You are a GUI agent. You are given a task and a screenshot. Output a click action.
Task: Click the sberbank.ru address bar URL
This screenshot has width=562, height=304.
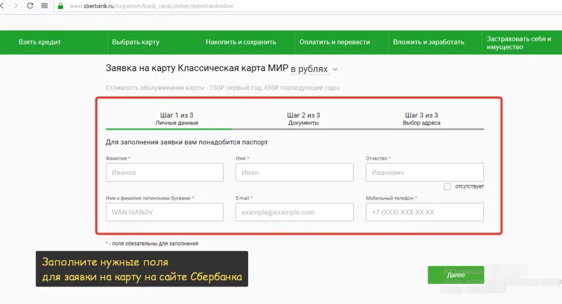151,6
